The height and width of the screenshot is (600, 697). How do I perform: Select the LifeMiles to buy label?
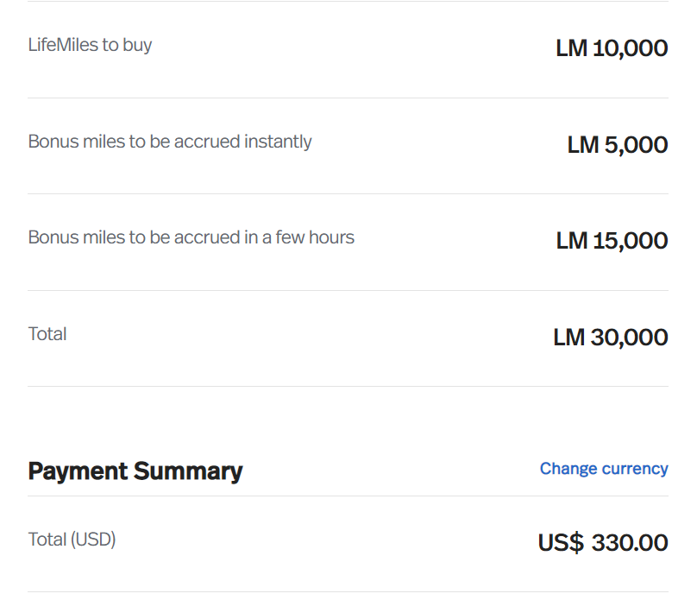coord(90,45)
